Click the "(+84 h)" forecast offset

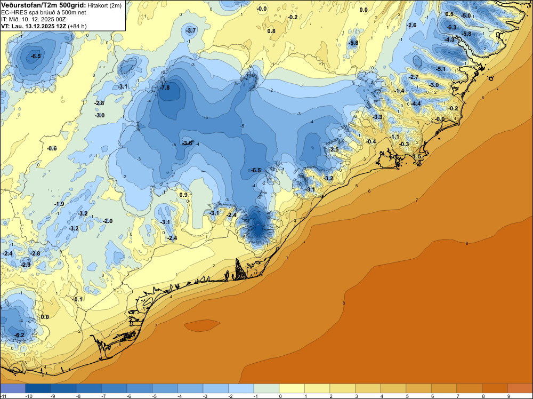[x=77, y=26]
